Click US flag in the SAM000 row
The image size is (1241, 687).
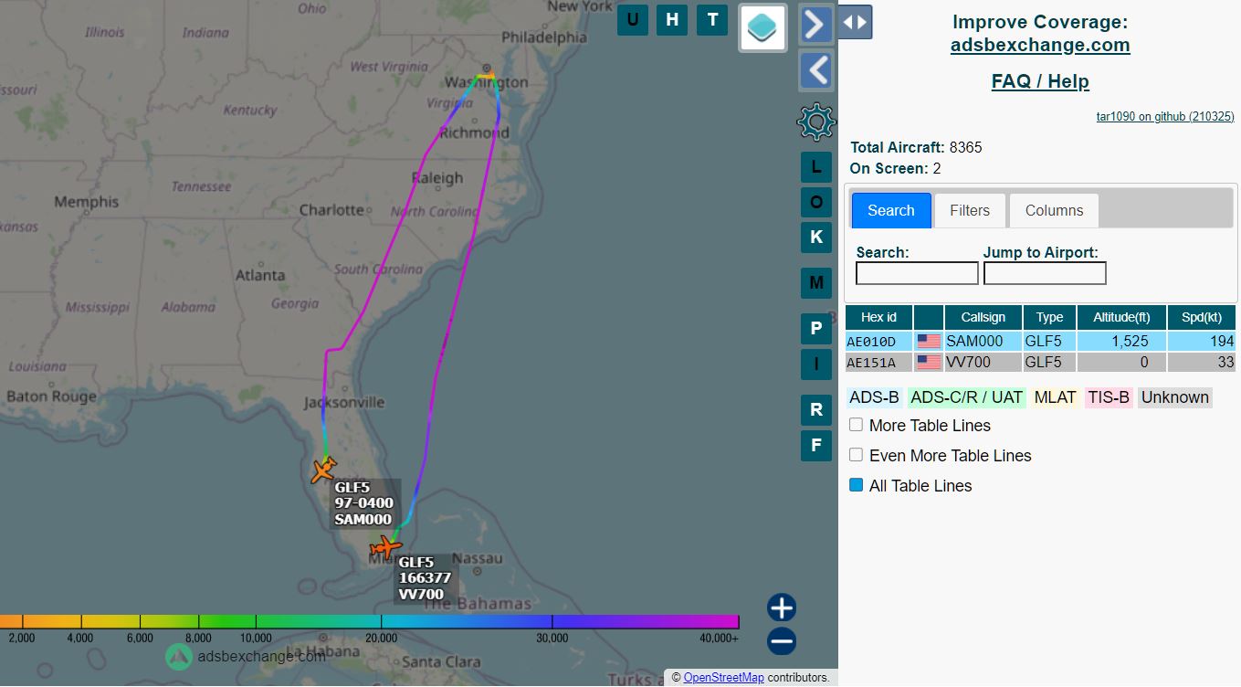click(929, 342)
